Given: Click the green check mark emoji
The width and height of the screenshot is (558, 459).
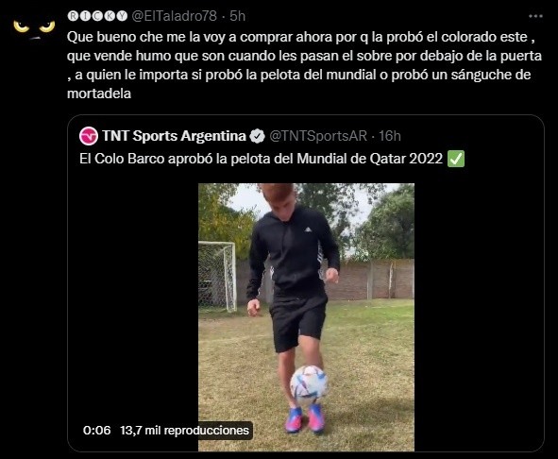Looking at the screenshot, I should coord(456,159).
